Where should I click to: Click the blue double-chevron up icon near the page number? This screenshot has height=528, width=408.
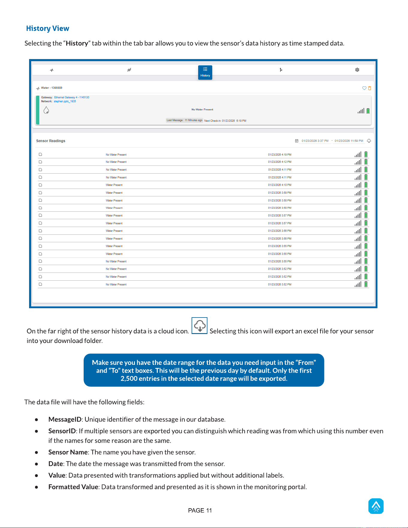pyautogui.click(x=376, y=506)
